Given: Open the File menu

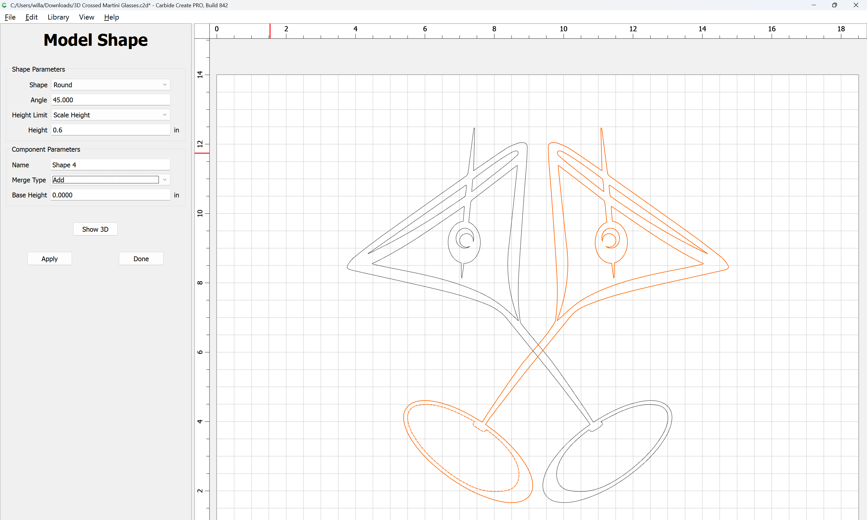Looking at the screenshot, I should (x=10, y=17).
